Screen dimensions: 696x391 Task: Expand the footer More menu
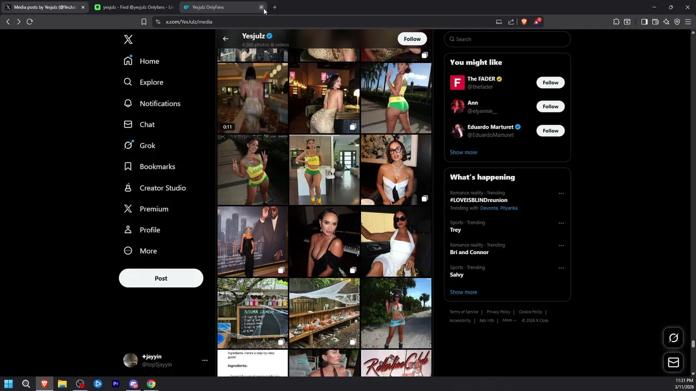coord(509,320)
